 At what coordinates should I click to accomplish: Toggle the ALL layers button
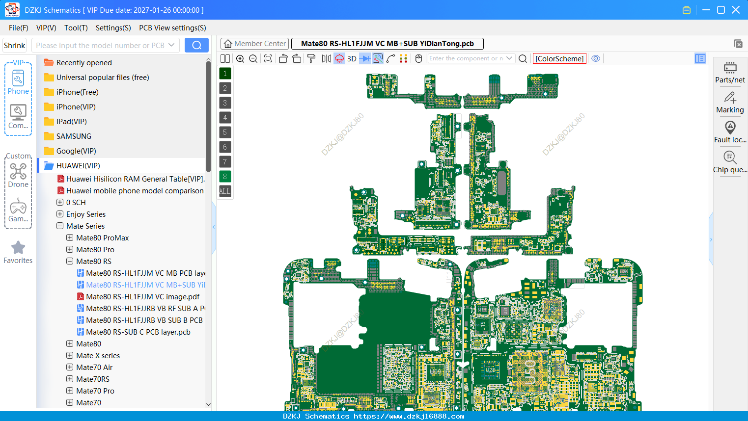tap(225, 191)
